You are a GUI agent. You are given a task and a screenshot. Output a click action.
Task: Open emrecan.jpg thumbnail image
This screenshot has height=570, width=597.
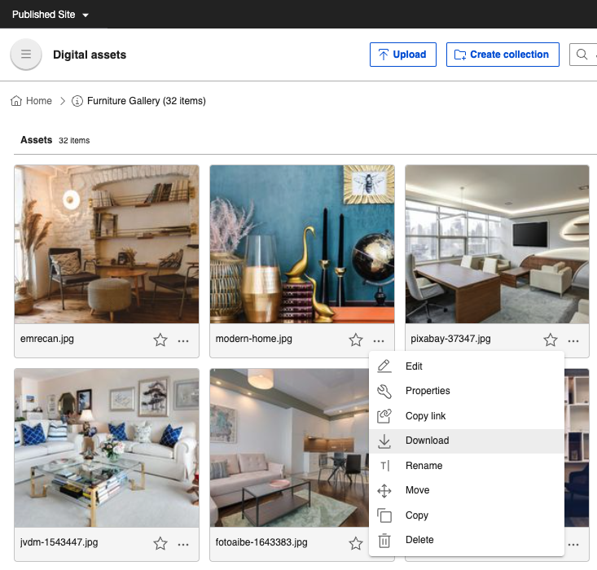pos(107,244)
